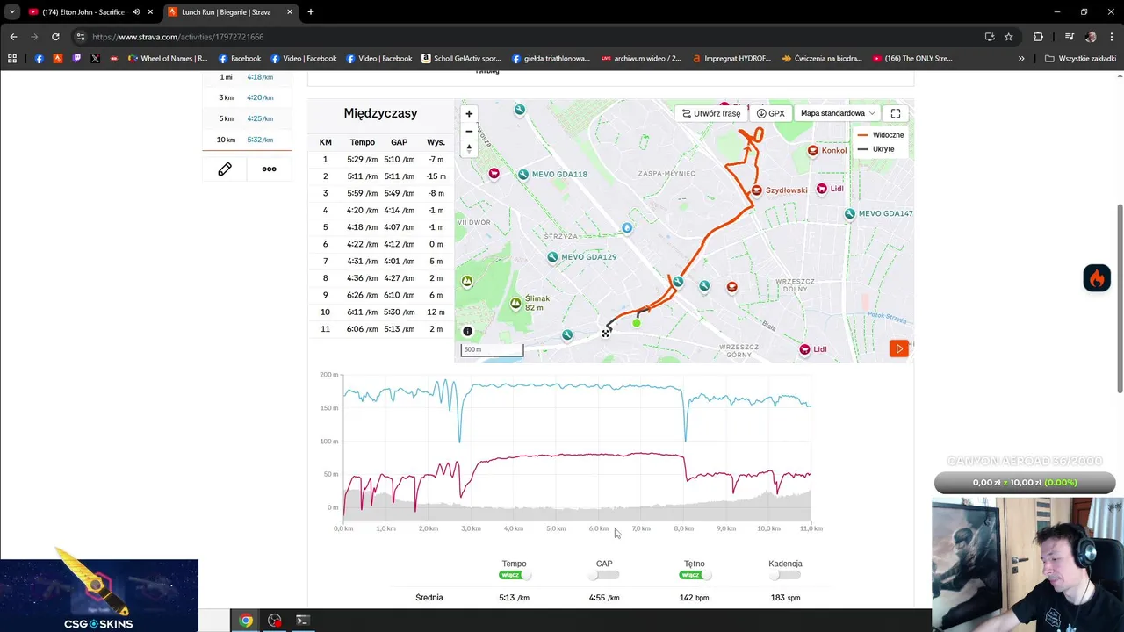Click the Wys. column header in splits
Image resolution: width=1124 pixels, height=632 pixels.
coord(436,142)
